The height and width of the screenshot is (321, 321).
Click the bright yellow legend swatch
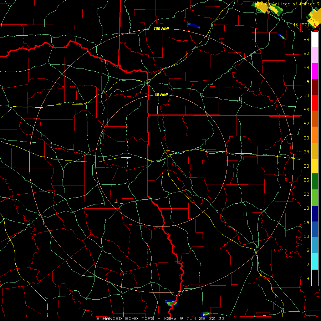point(315,166)
